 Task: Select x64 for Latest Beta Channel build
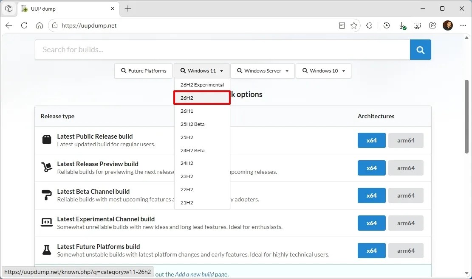(x=371, y=195)
